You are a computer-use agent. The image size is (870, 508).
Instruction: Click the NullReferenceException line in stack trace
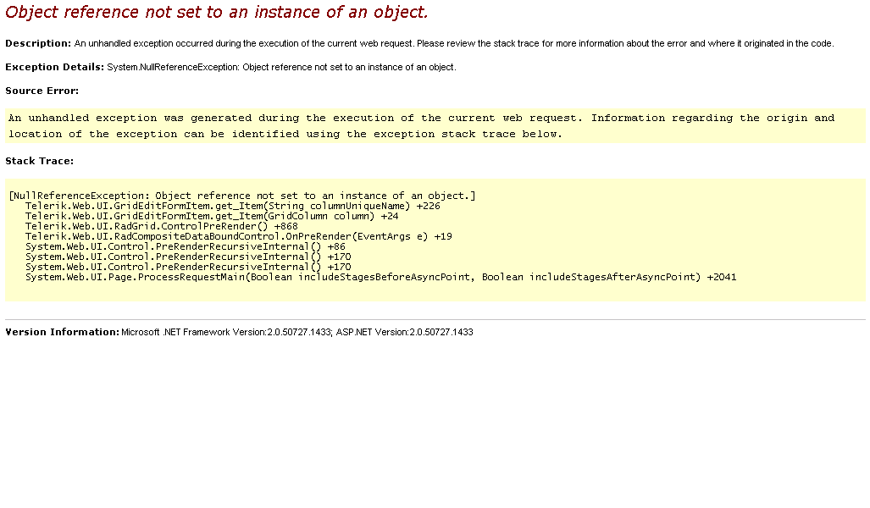click(x=242, y=196)
